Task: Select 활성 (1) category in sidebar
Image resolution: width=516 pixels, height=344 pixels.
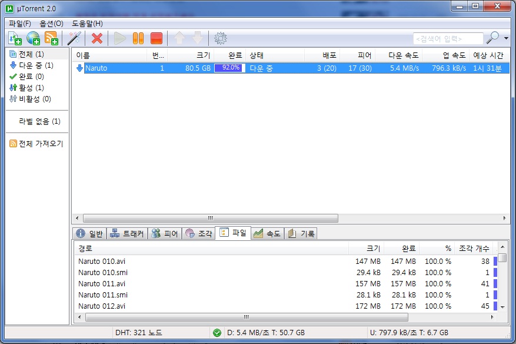Action: (x=26, y=88)
